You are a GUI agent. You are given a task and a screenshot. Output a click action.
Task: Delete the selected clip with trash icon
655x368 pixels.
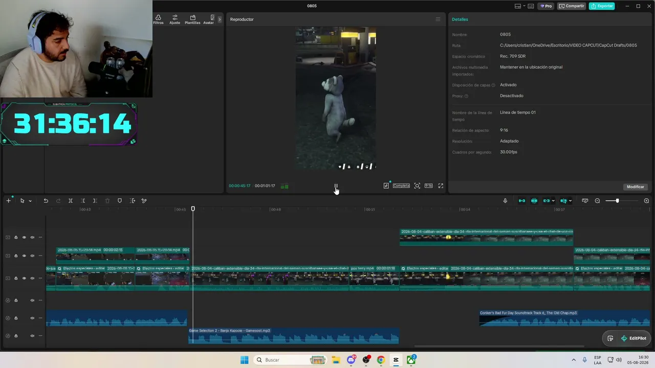(x=107, y=201)
